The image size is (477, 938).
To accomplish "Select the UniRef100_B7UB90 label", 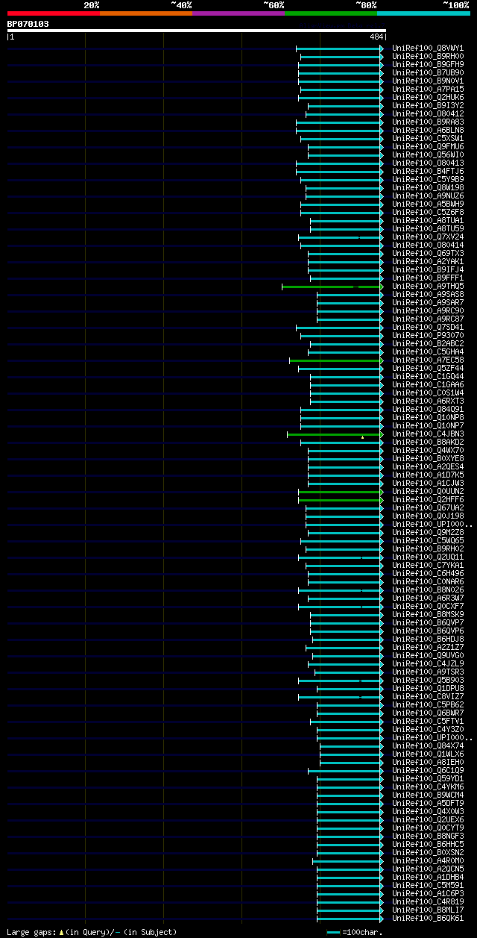I will [x=428, y=72].
